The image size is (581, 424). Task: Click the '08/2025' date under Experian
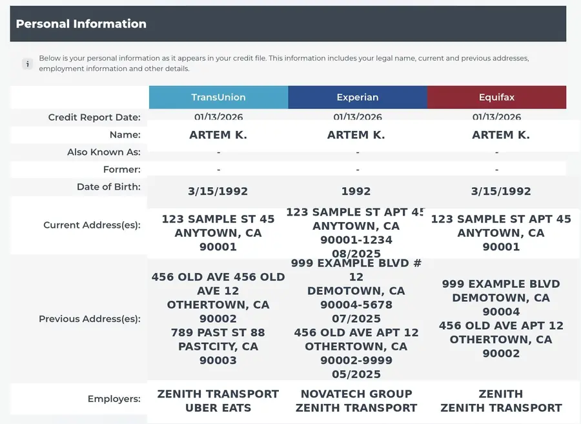pyautogui.click(x=356, y=254)
